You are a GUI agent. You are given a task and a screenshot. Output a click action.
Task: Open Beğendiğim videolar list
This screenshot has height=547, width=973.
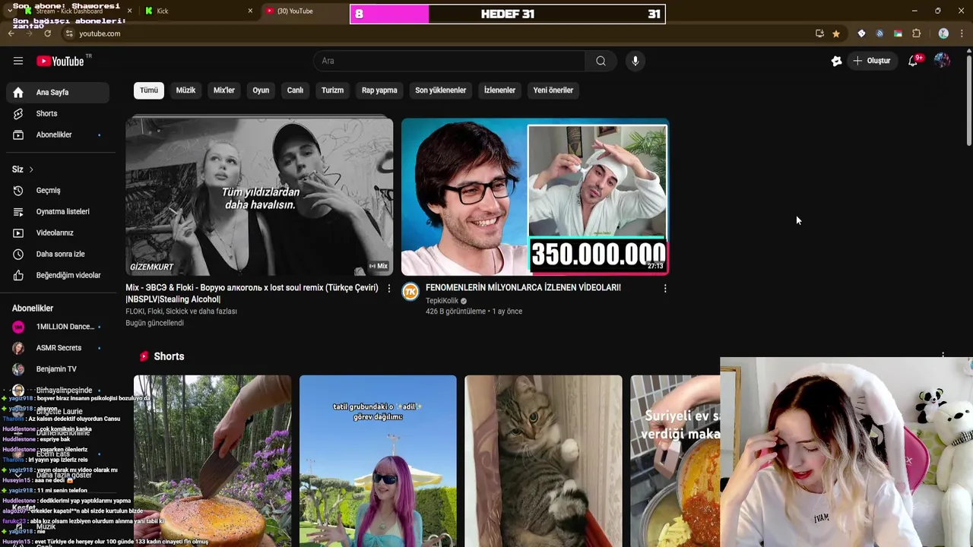58,276
